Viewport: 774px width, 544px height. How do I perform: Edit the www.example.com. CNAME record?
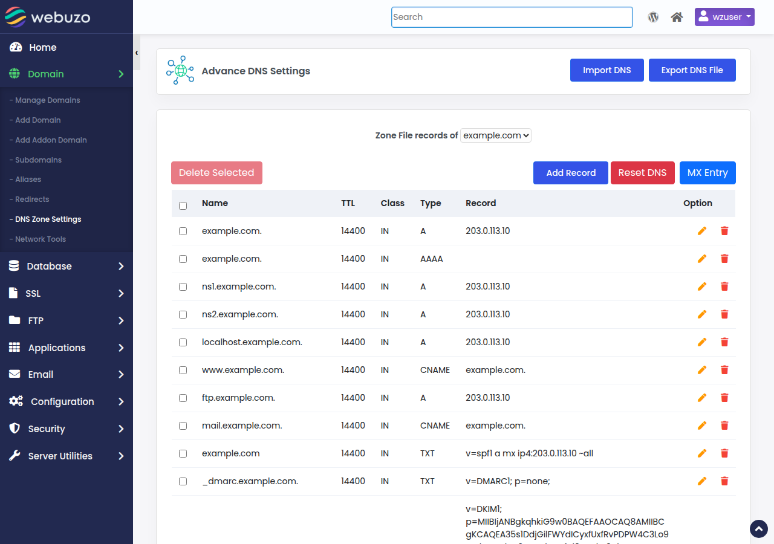click(702, 370)
